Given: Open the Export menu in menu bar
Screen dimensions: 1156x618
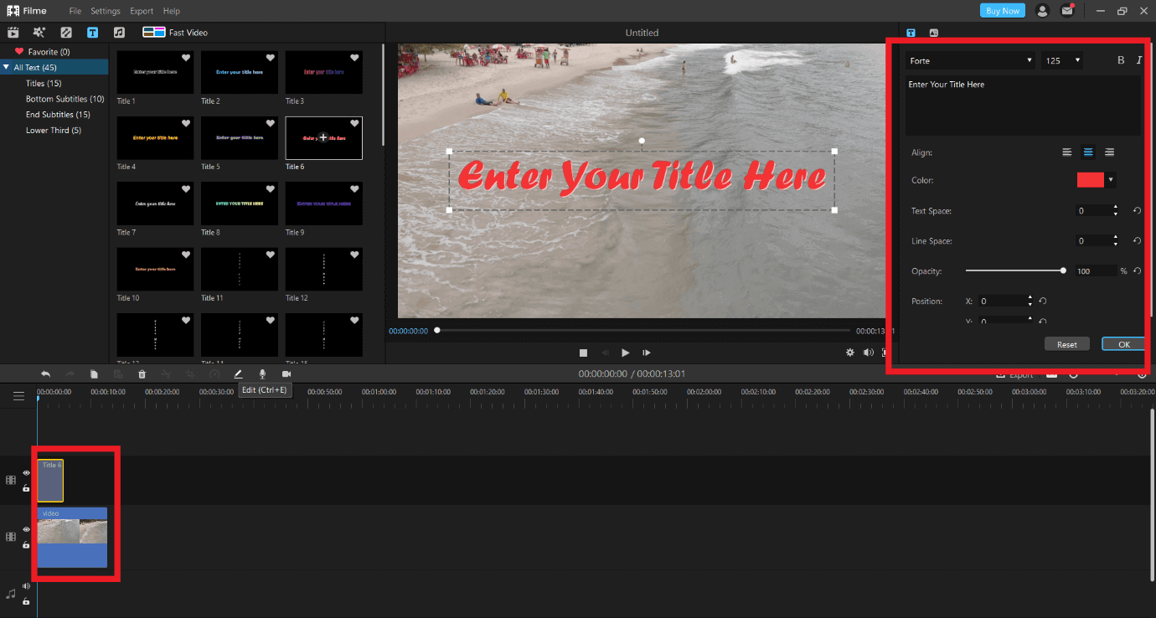Looking at the screenshot, I should click(x=142, y=11).
